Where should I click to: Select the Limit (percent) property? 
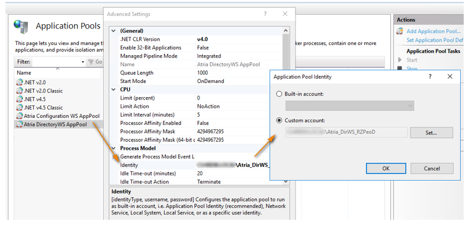(137, 98)
